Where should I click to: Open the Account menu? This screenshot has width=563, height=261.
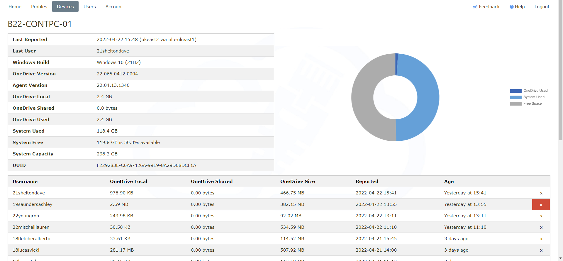pyautogui.click(x=114, y=7)
